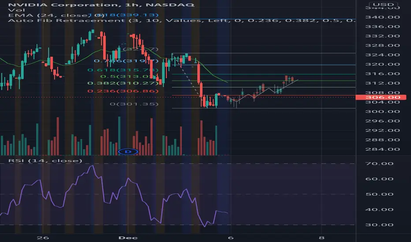Image resolution: width=411 pixels, height=242 pixels.
Task: Click the red 306.00 current price label
Action: pos(381,97)
